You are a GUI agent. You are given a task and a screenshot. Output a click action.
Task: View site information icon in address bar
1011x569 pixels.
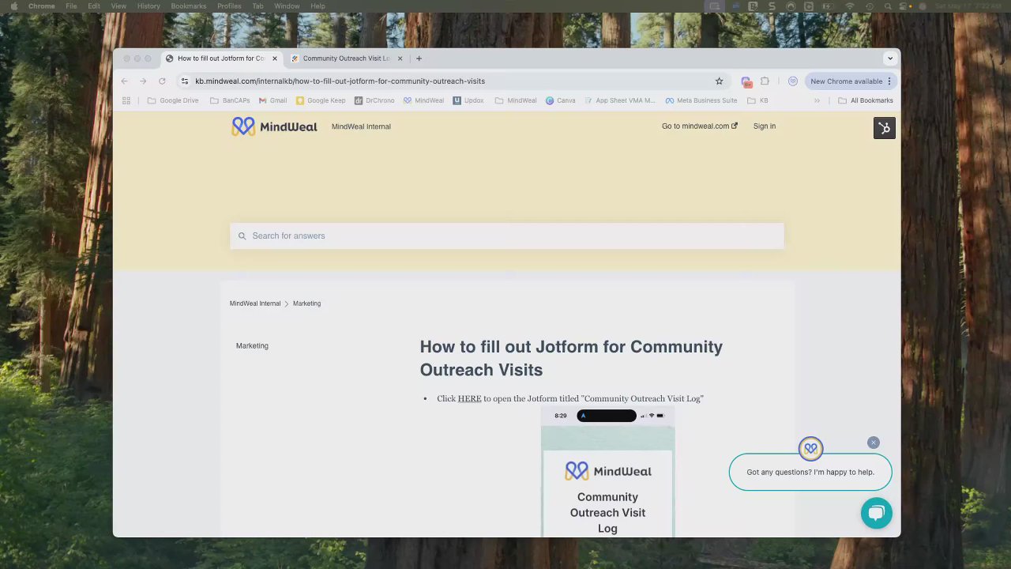[x=185, y=81]
